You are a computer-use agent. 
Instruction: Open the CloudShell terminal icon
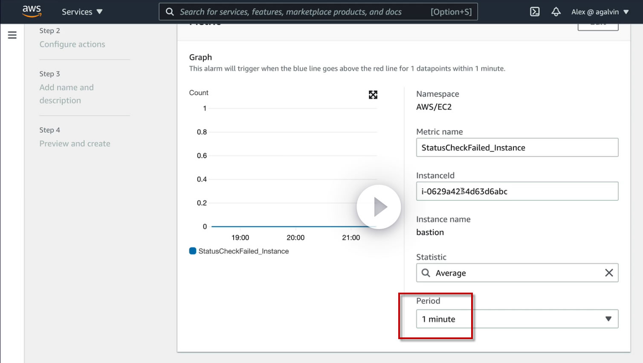[x=535, y=12]
